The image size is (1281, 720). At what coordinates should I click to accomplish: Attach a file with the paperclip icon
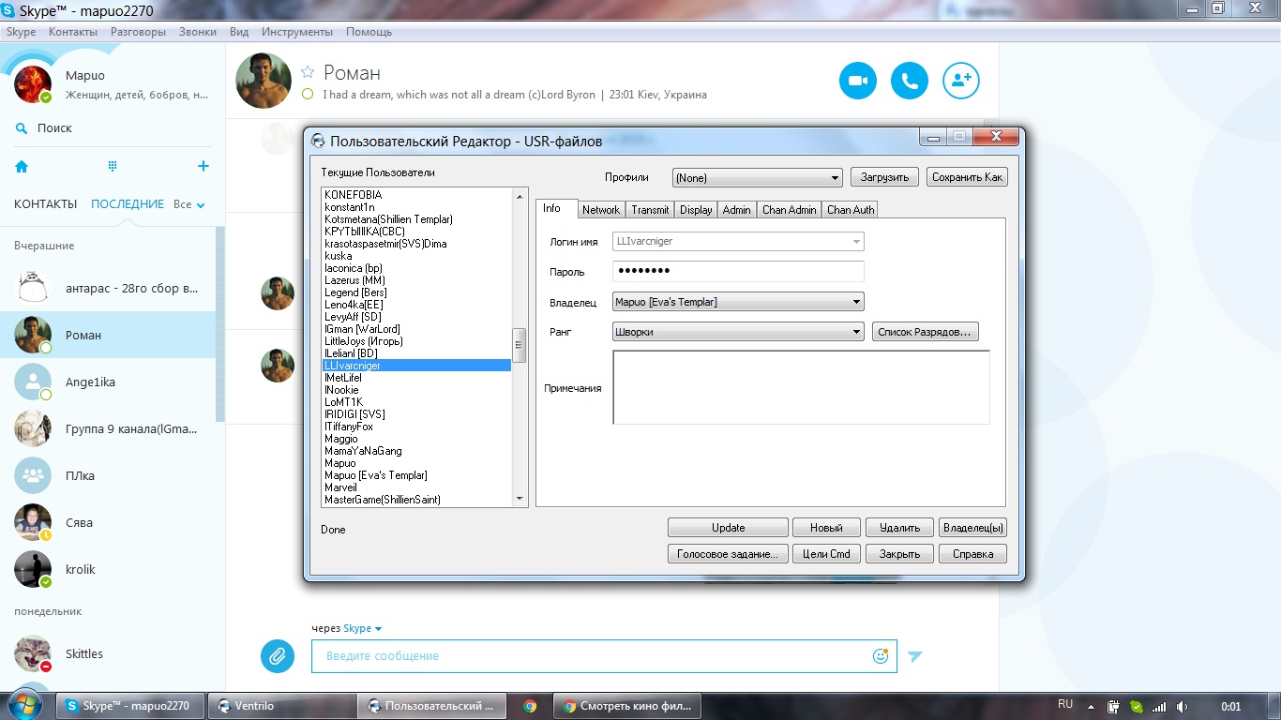point(277,655)
